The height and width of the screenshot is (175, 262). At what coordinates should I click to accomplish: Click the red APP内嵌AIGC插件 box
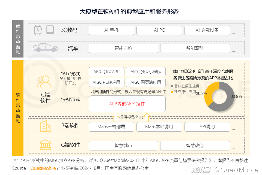(x=127, y=104)
